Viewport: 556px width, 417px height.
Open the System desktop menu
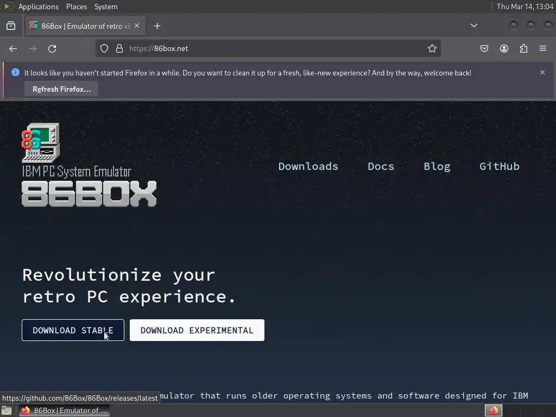pyautogui.click(x=106, y=7)
